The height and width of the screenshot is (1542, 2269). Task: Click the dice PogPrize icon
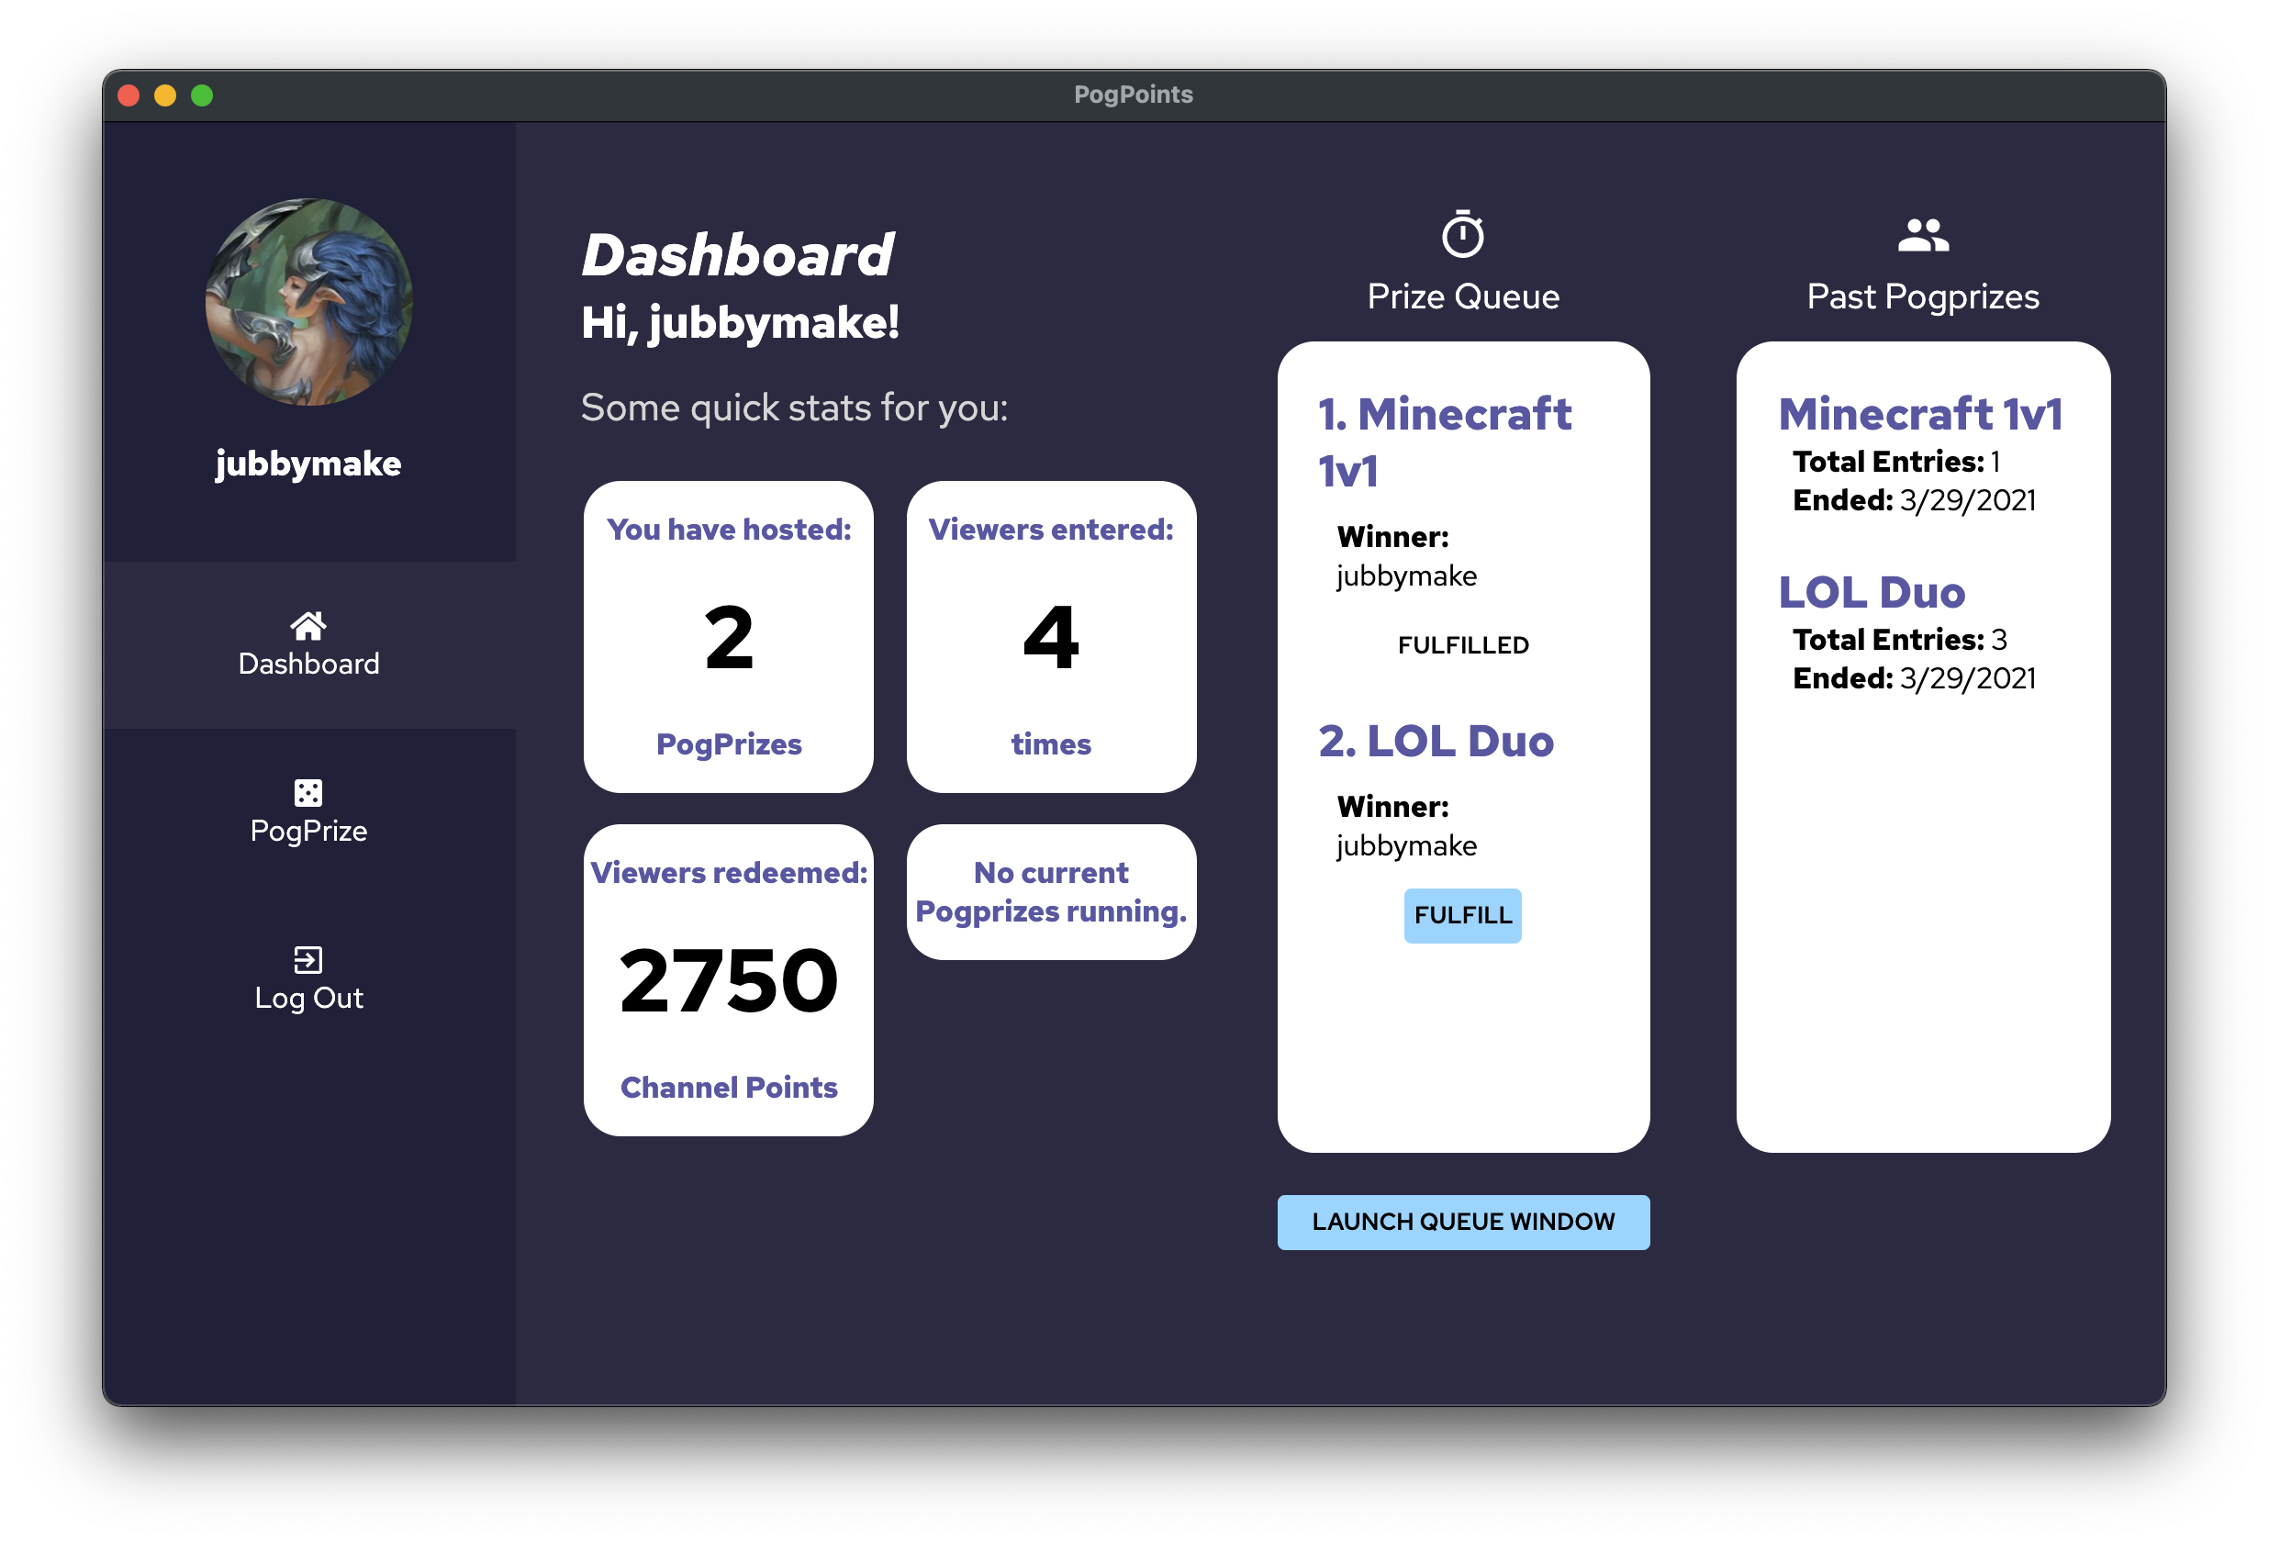pyautogui.click(x=308, y=792)
